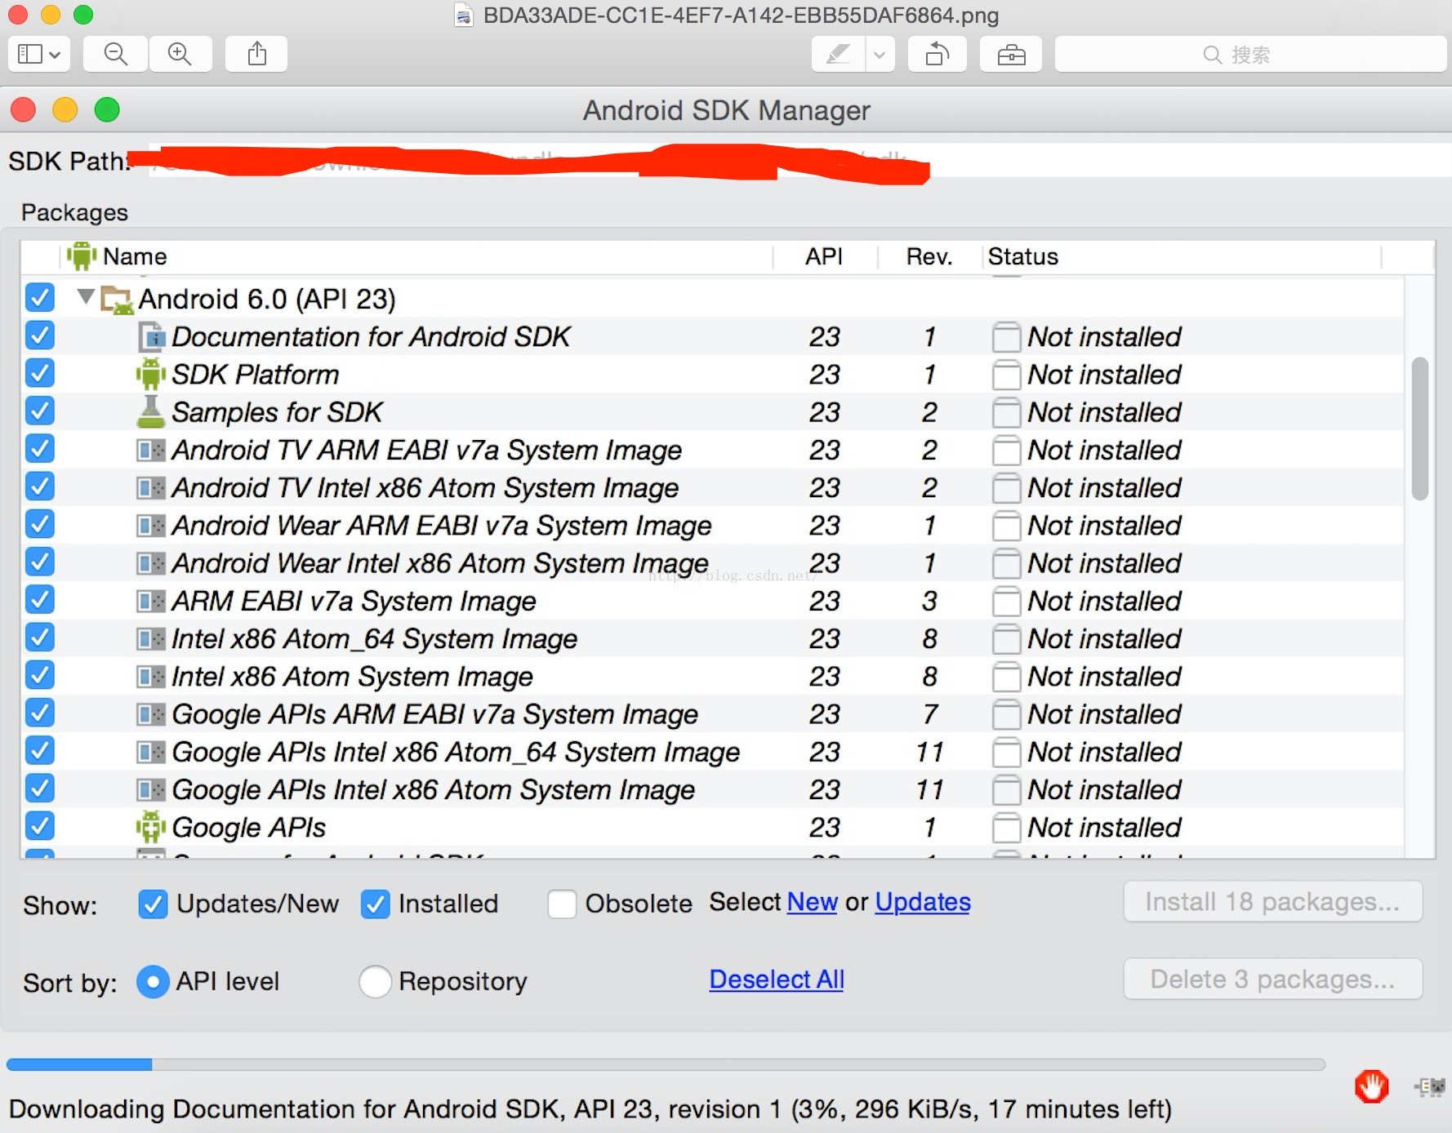The image size is (1452, 1133).
Task: Select the ARM EABI v7a System Image row
Action: (x=712, y=602)
